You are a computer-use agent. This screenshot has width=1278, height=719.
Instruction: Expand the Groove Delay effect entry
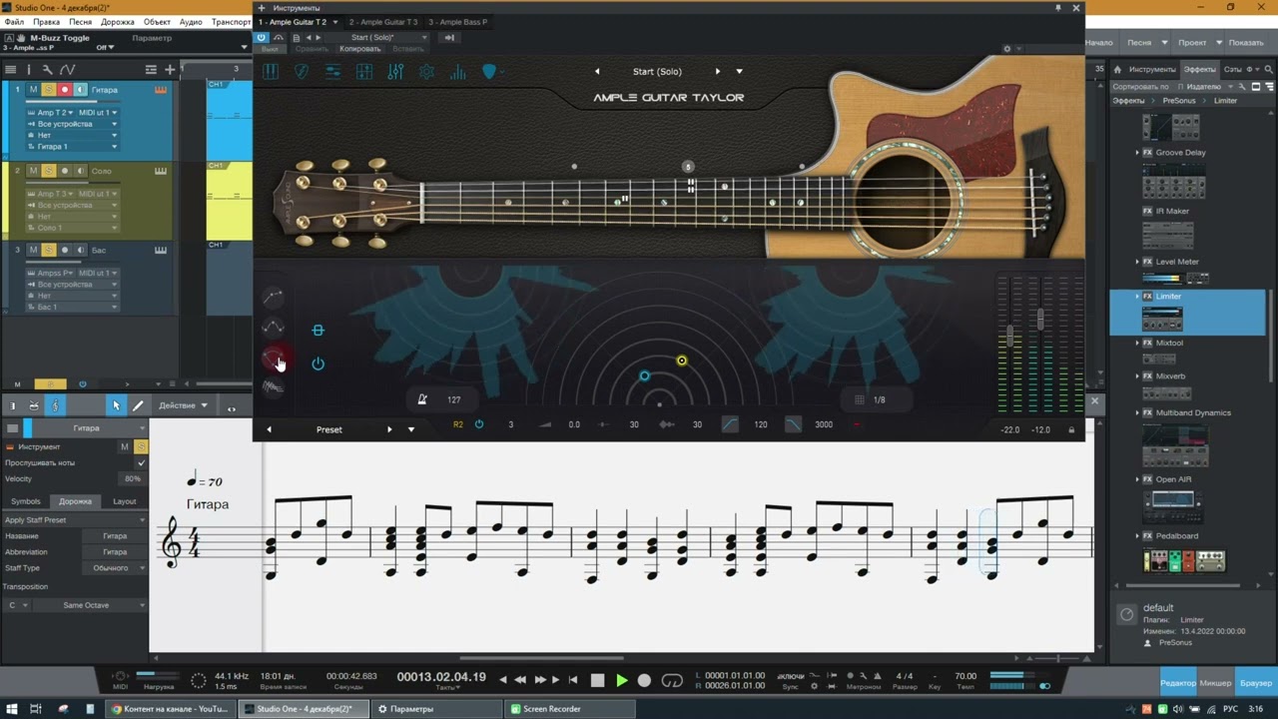pos(1137,153)
